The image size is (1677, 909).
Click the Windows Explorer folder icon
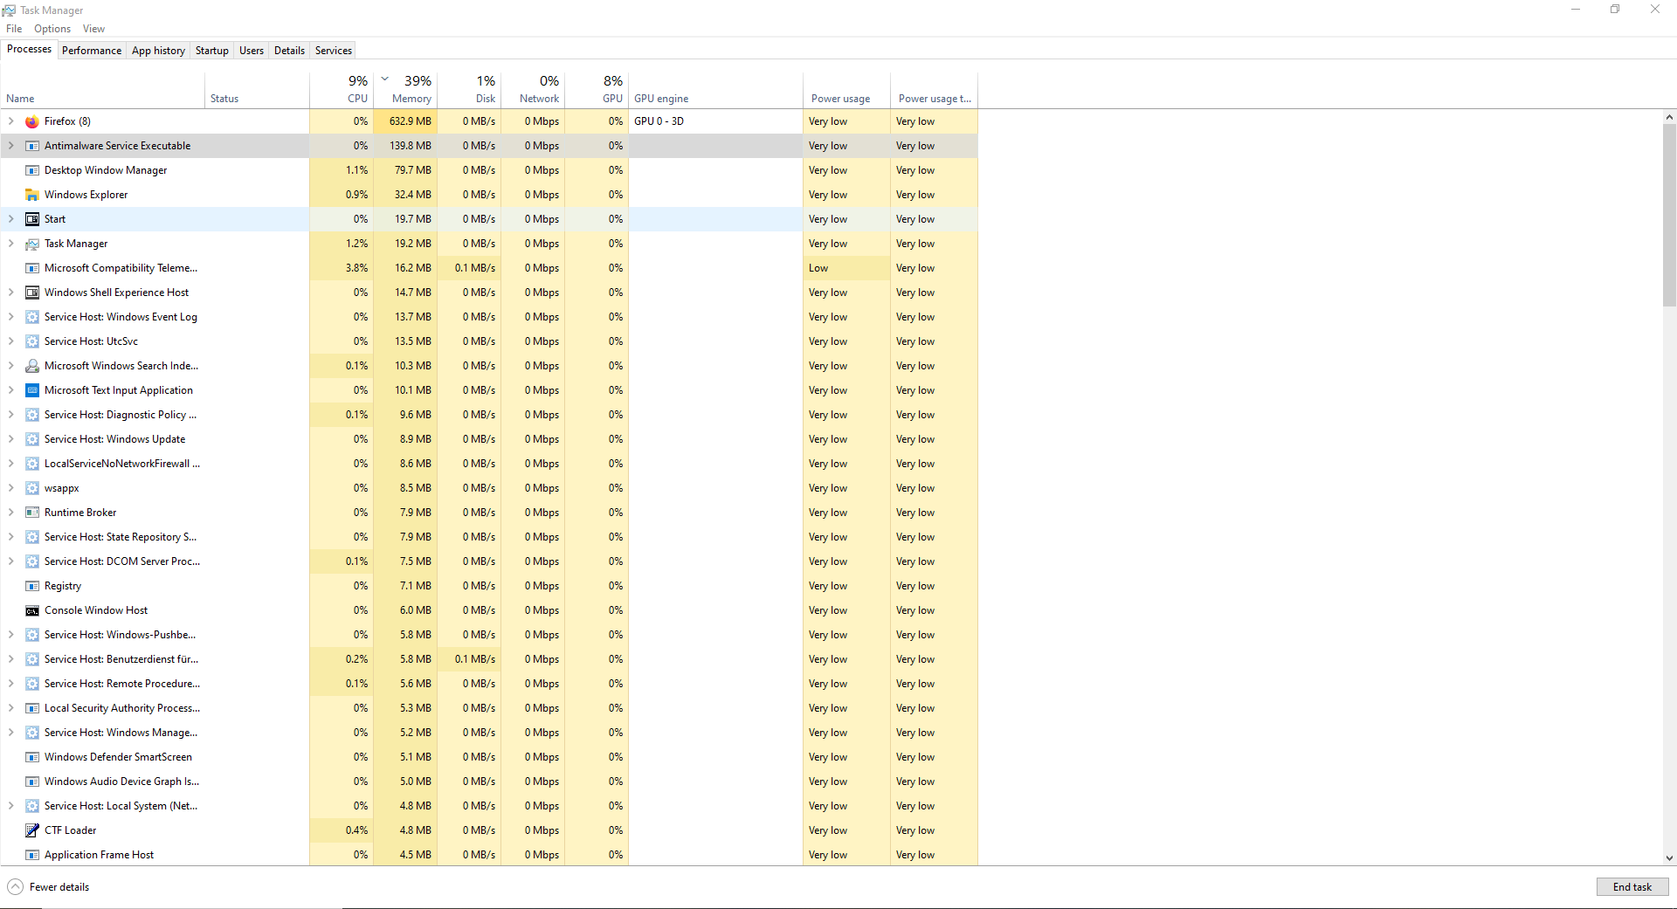point(32,195)
